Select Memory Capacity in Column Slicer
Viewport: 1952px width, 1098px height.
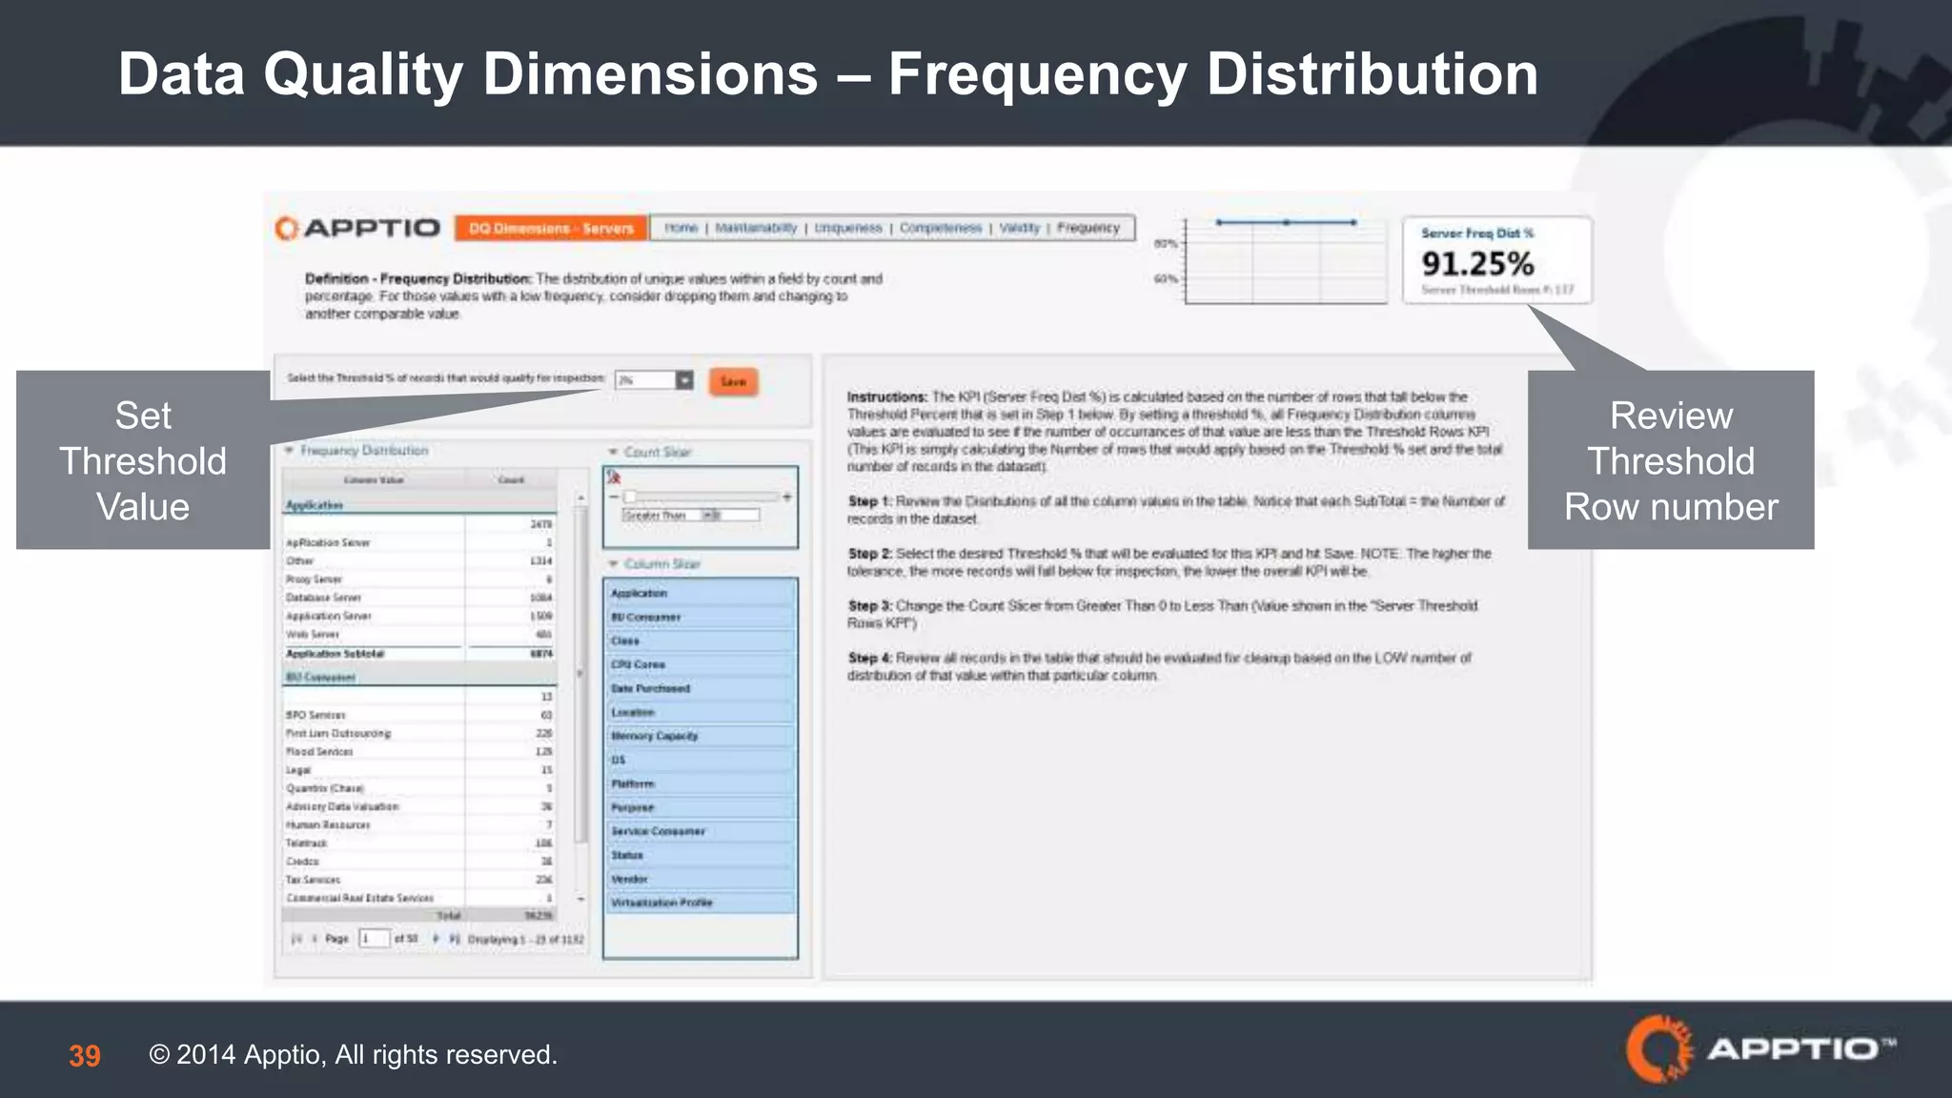coord(701,736)
